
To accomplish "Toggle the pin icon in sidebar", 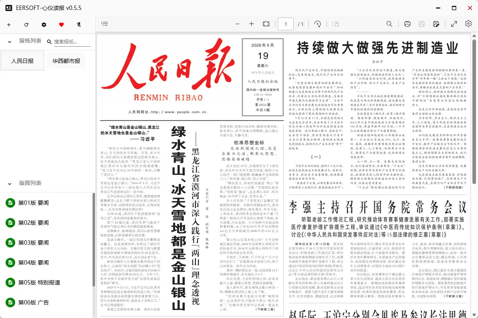I will coord(79,25).
